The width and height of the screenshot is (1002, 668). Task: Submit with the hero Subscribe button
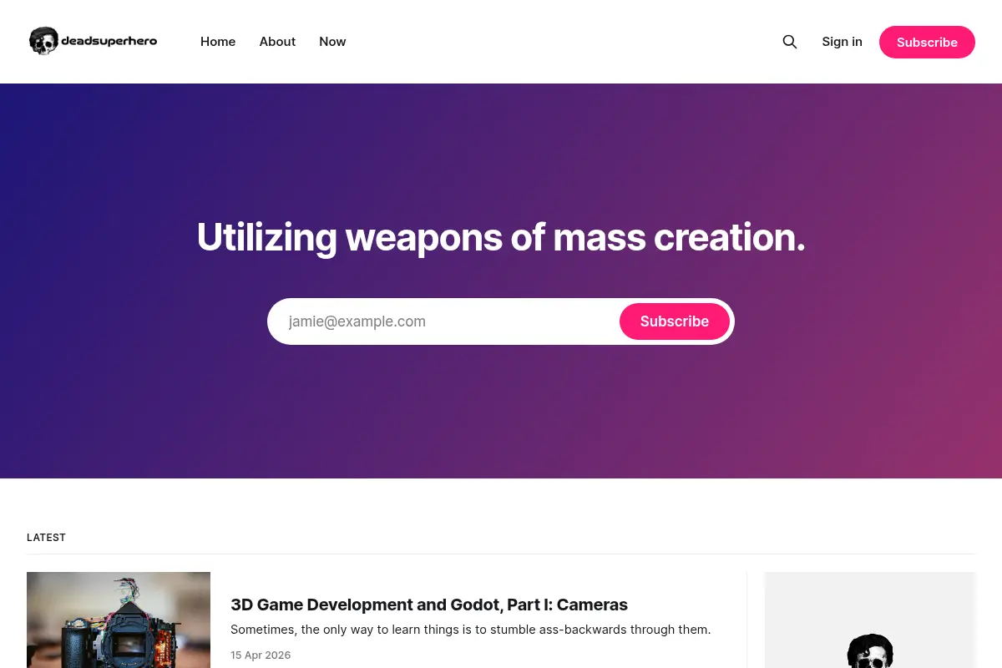(x=675, y=321)
